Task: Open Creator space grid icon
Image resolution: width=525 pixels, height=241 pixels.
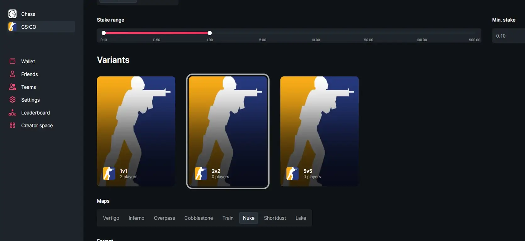Action: (13, 126)
